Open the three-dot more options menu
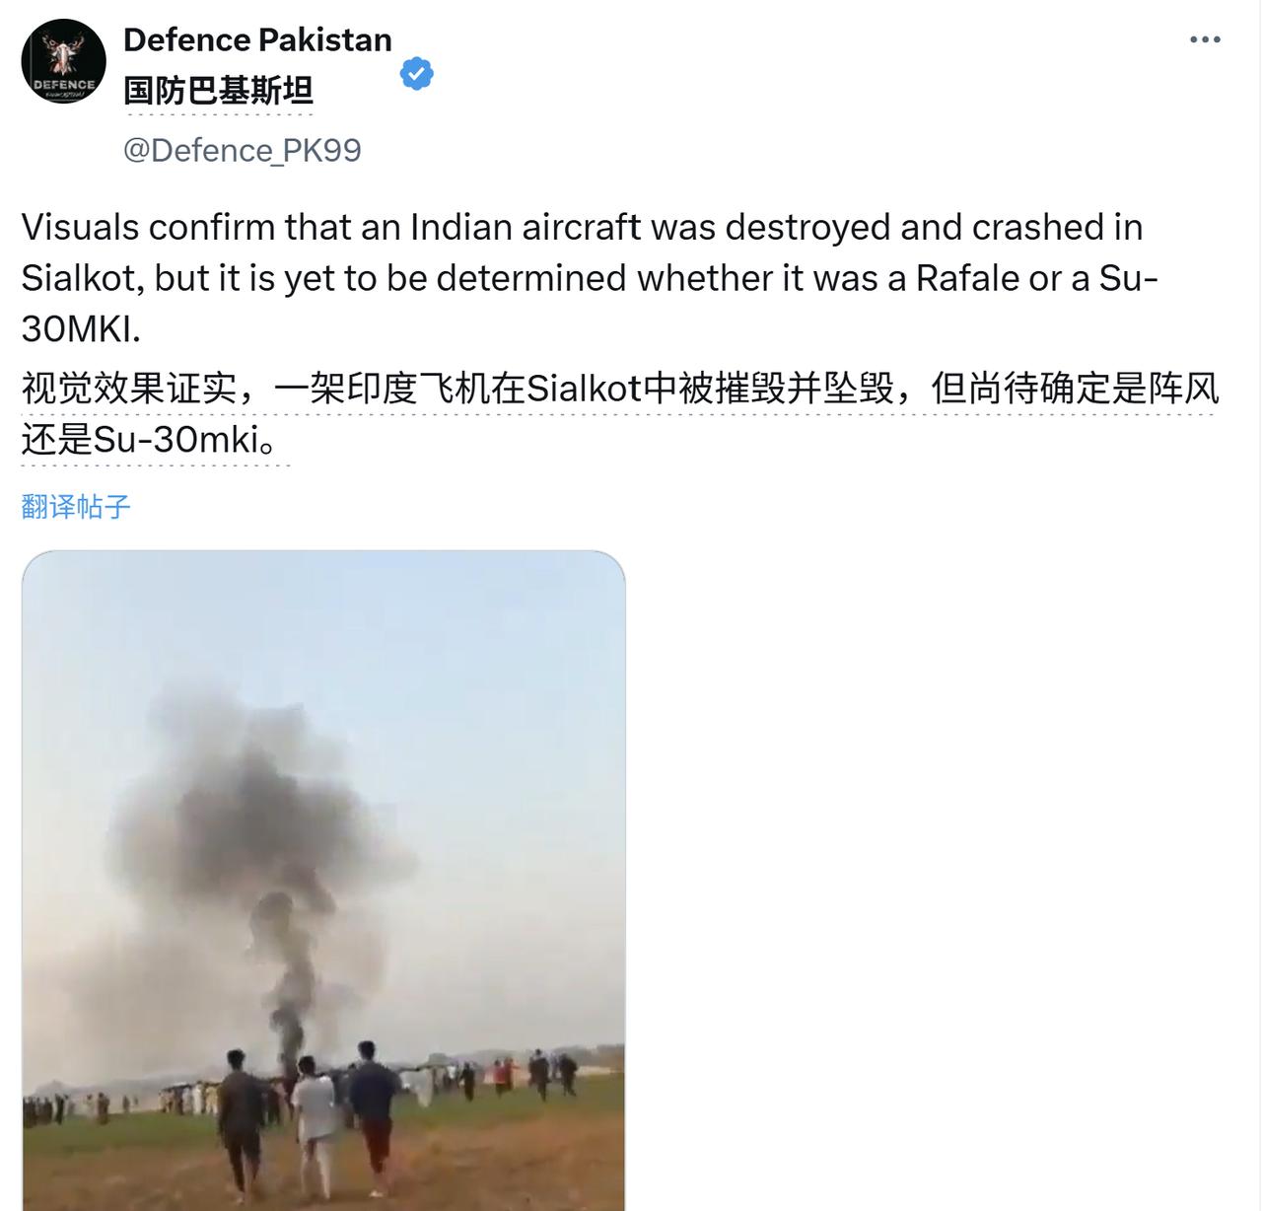This screenshot has height=1211, width=1262. click(x=1205, y=40)
